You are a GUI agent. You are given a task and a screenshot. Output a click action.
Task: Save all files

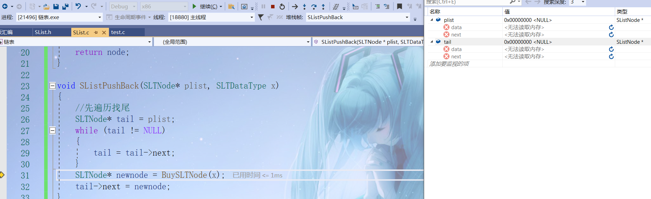click(65, 6)
